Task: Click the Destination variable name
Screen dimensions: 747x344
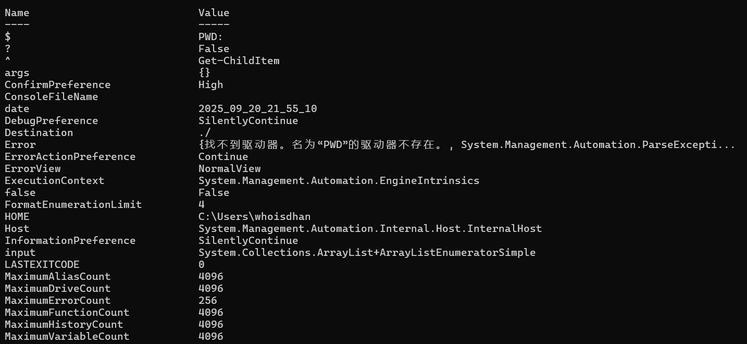Action: coord(39,132)
